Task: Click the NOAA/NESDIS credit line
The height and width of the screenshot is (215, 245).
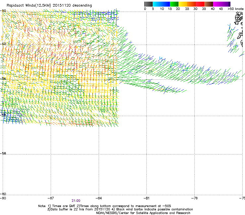Action: click(x=143, y=213)
